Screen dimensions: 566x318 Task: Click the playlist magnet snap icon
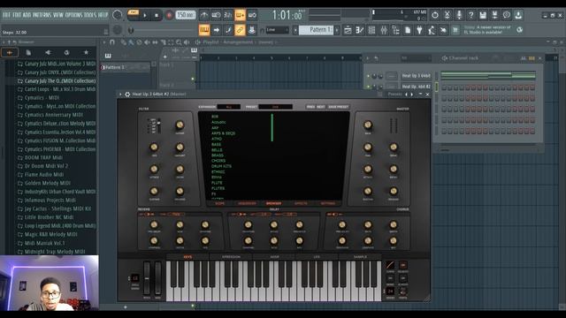[112, 42]
